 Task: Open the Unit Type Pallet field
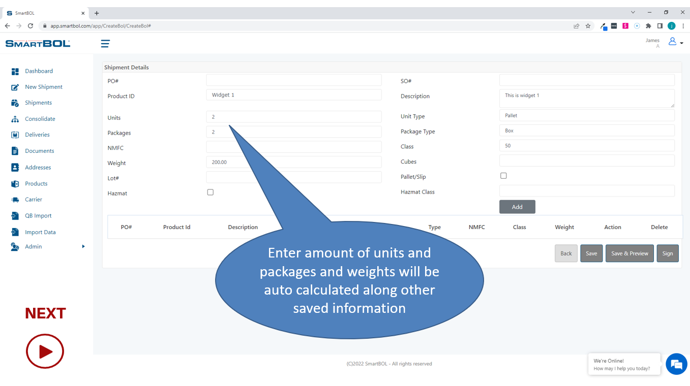(x=587, y=116)
